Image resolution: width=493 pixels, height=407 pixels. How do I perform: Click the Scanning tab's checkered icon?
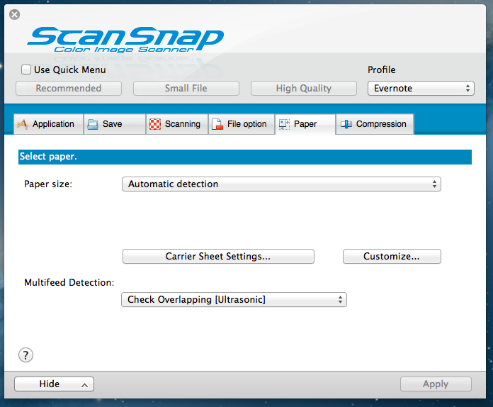tap(155, 124)
